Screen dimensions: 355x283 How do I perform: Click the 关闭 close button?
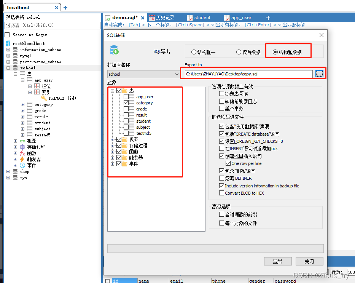(x=309, y=261)
